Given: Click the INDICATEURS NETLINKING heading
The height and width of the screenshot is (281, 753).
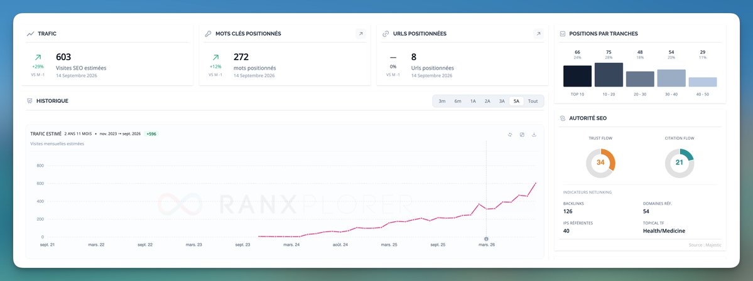Looking at the screenshot, I should tap(587, 193).
